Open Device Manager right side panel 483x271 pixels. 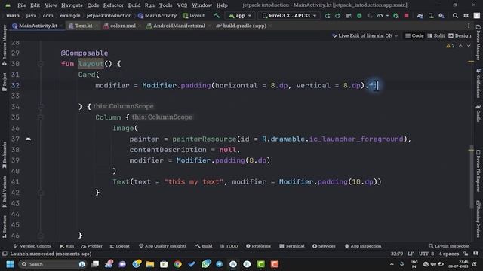click(x=478, y=42)
